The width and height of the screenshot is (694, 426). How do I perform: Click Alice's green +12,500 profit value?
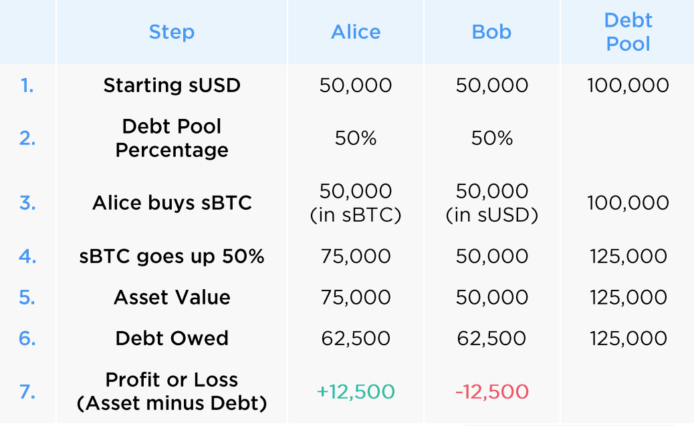click(x=356, y=392)
